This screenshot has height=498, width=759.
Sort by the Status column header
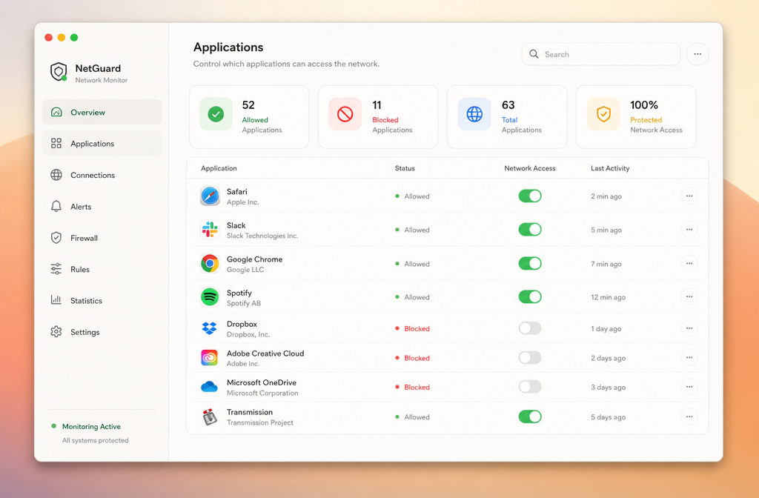coord(405,168)
